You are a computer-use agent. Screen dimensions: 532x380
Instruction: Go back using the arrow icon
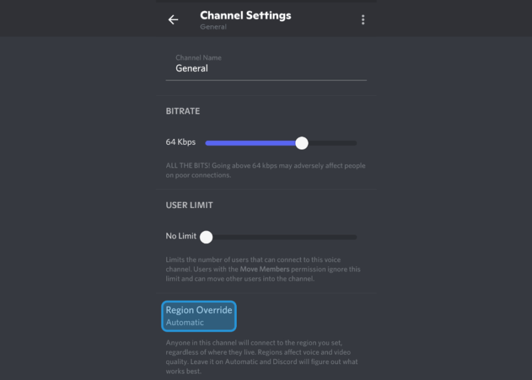173,20
